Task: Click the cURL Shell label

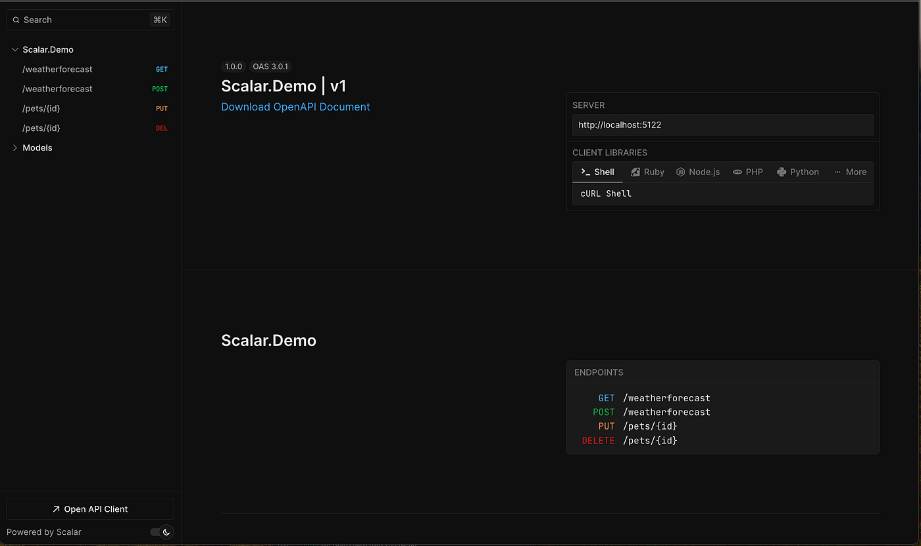Action: click(606, 193)
